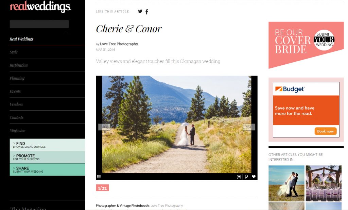Share the article on Twitter
The height and width of the screenshot is (210, 348).
140,11
